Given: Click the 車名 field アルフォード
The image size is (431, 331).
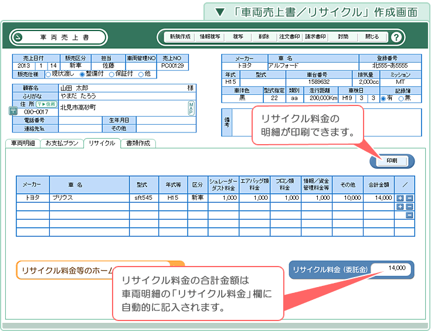Looking at the screenshot, I should pos(313,66).
